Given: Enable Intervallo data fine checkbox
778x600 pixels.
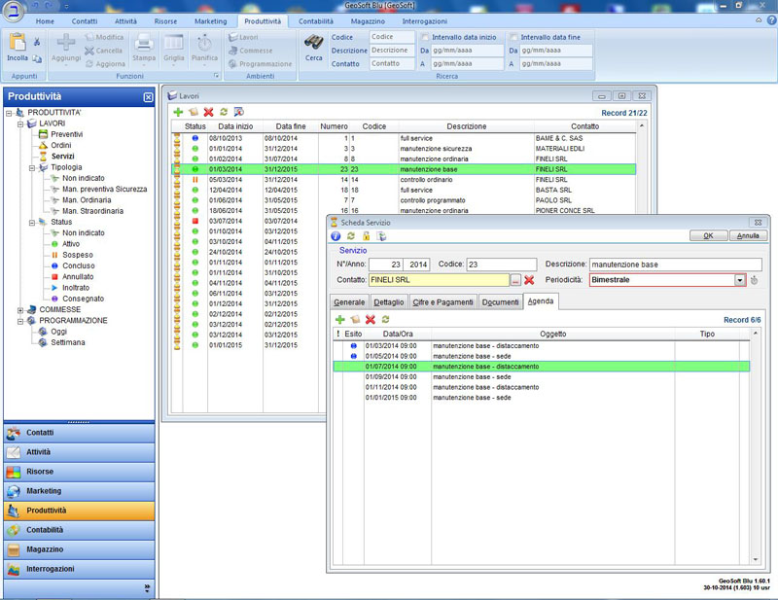Looking at the screenshot, I should click(x=514, y=37).
